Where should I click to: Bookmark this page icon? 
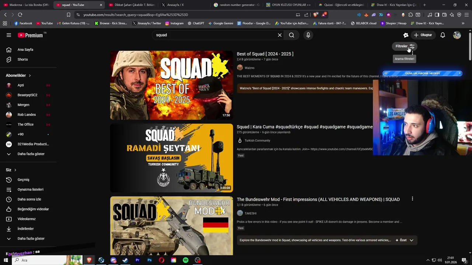(x=69, y=15)
